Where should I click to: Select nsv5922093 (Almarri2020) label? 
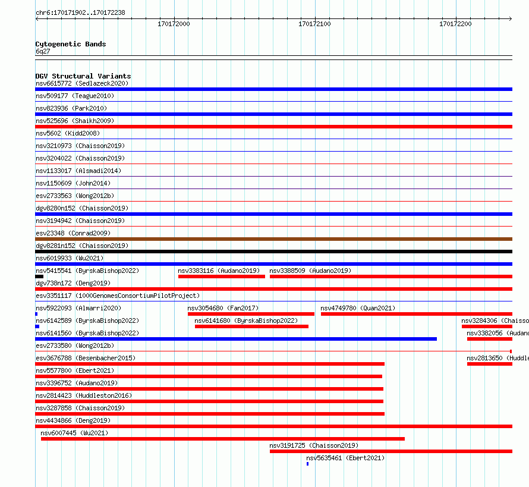coord(78,308)
